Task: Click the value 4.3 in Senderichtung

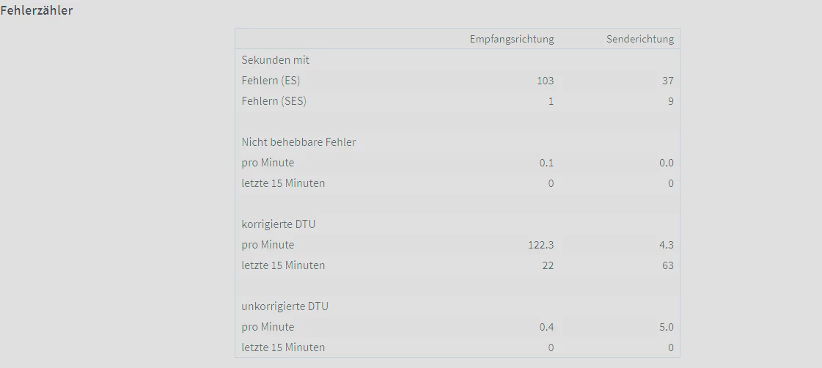Action: [x=666, y=245]
